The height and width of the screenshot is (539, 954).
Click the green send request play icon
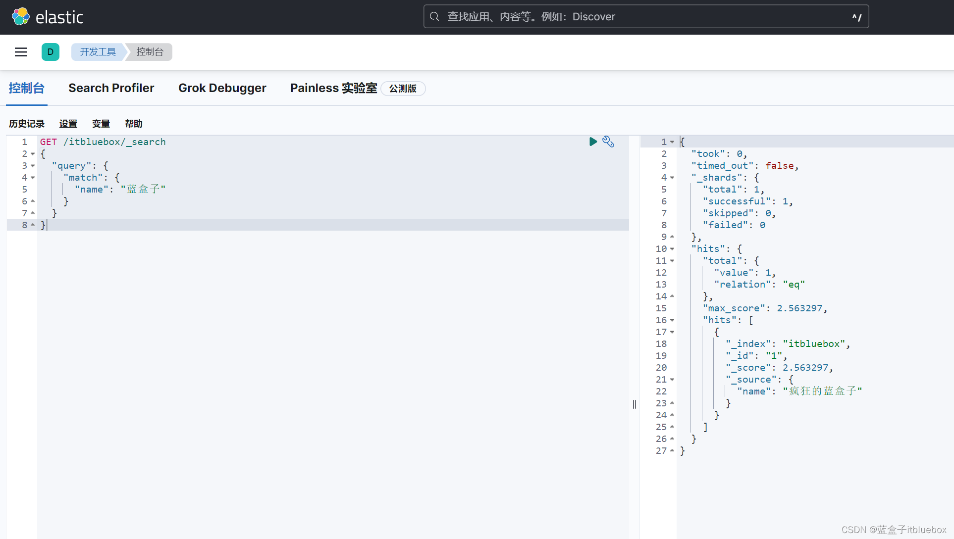pyautogui.click(x=593, y=142)
